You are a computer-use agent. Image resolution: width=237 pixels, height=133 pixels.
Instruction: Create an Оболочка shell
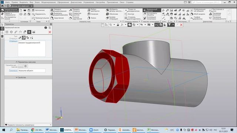112,14
